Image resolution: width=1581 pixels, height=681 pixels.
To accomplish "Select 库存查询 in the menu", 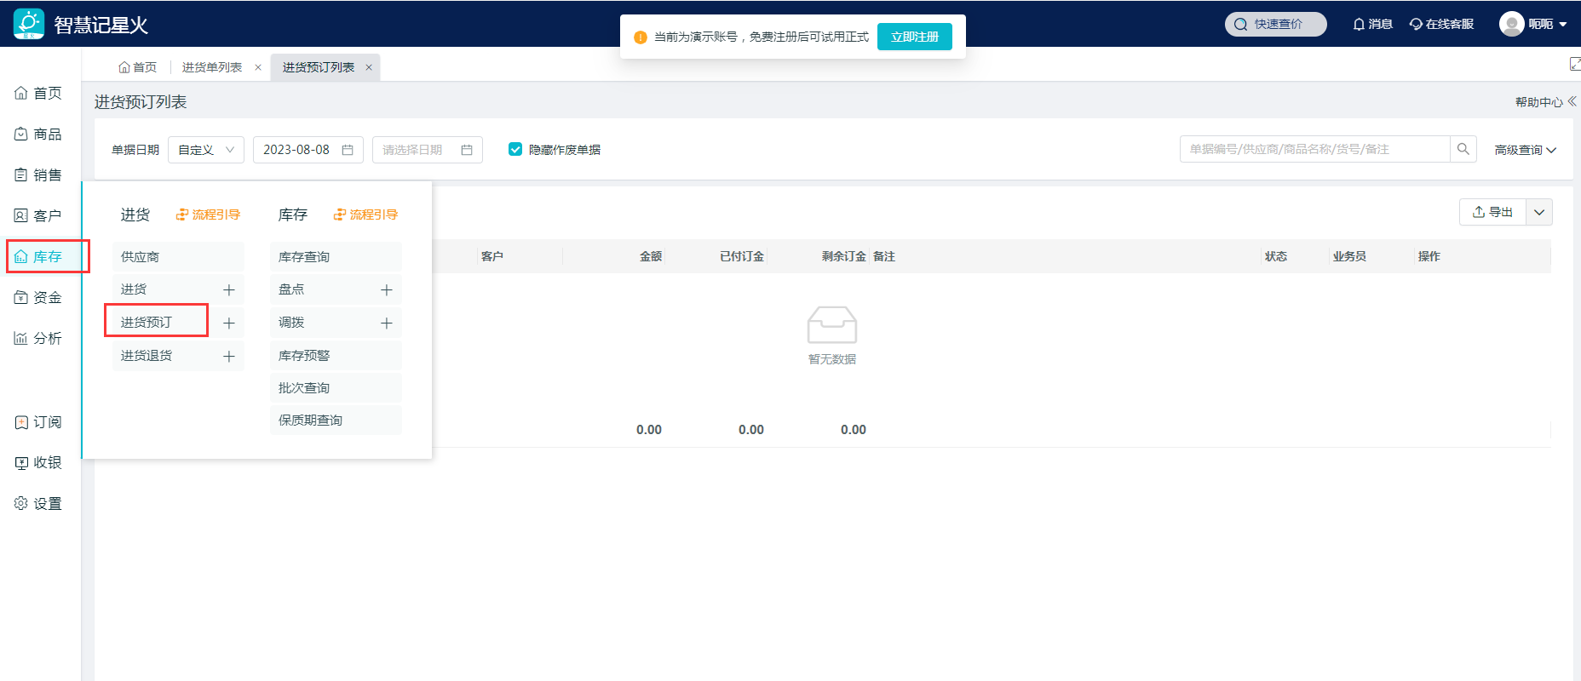I will 304,256.
